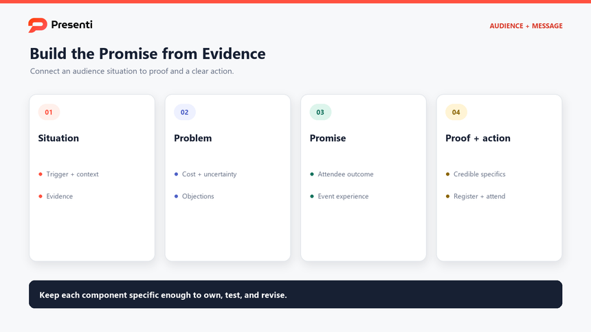This screenshot has width=591, height=332.
Task: Click the Register + attend bullet text
Action: tap(480, 196)
